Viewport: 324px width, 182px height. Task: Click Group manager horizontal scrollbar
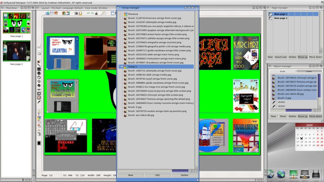click(153, 171)
